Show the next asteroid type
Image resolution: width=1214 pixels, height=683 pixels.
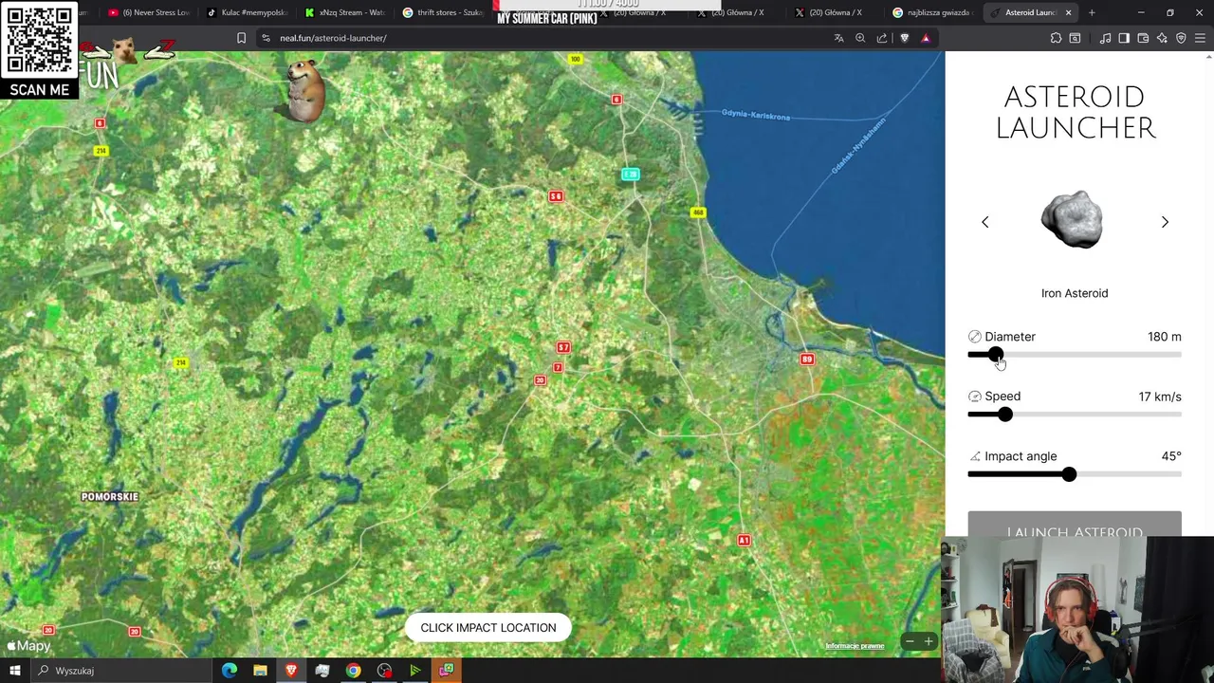pos(1165,222)
